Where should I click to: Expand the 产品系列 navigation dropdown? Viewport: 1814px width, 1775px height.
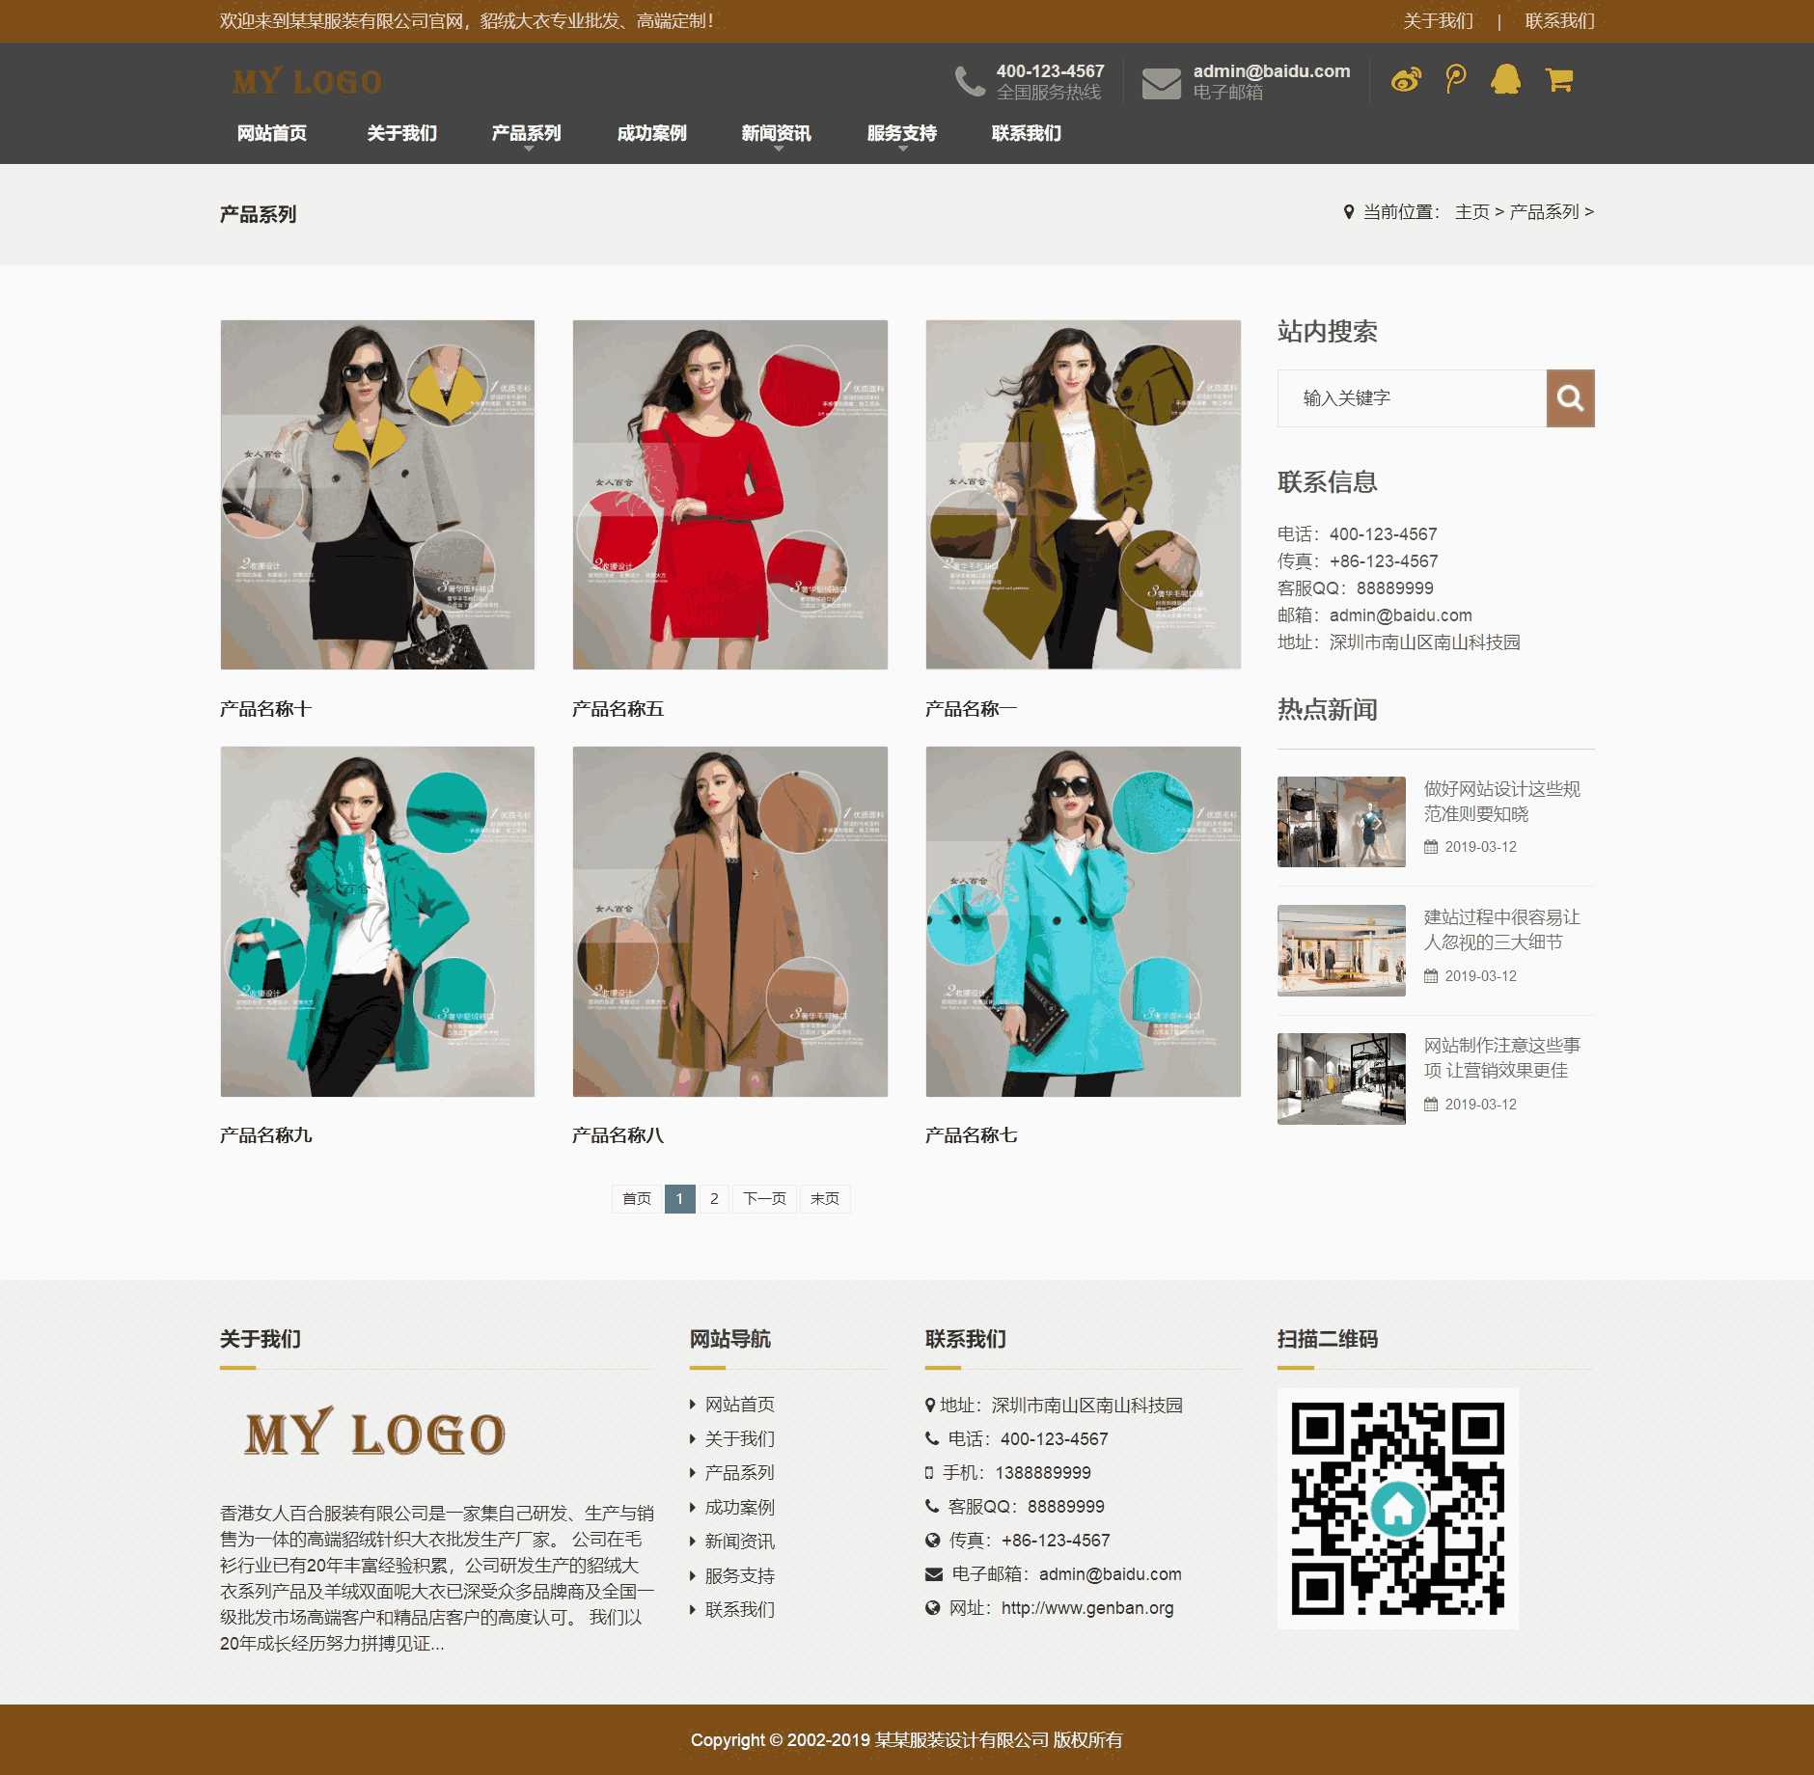(526, 134)
